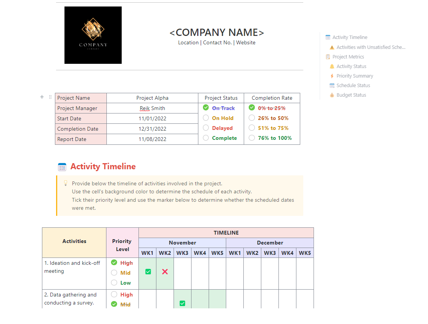This screenshot has height=324, width=428.
Task: Click the calendar icon beside Schedule Status
Action: coord(332,86)
